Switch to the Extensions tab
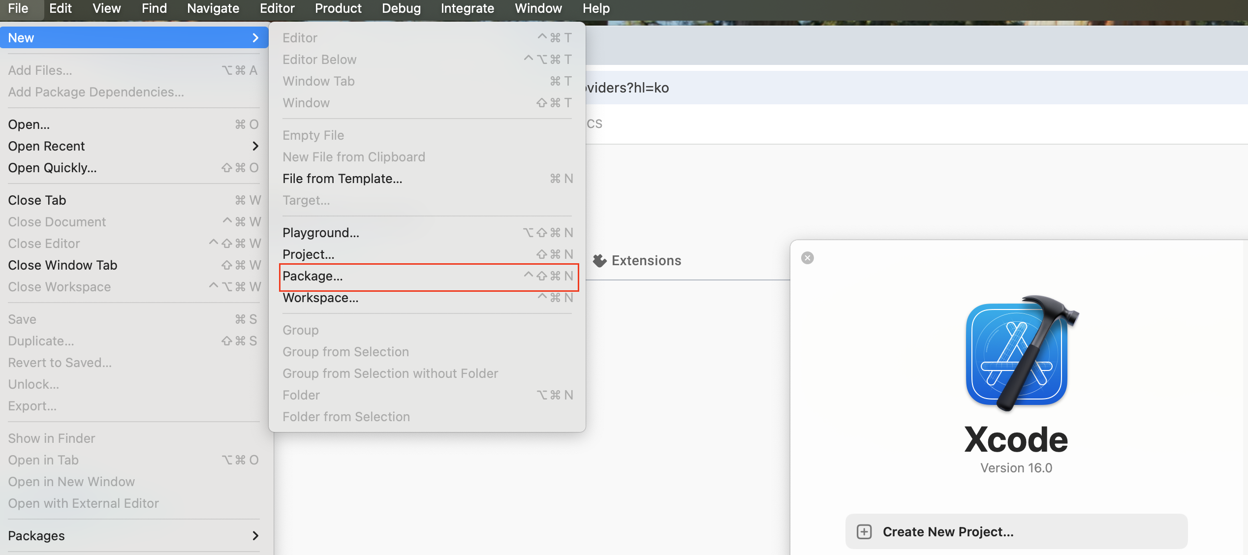Screen dimensions: 1248x555 pyautogui.click(x=646, y=261)
